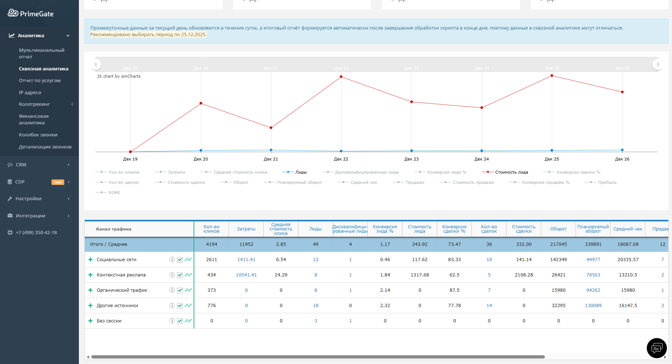
Task: Click the info icon for Социальные сети
Action: coord(172,260)
